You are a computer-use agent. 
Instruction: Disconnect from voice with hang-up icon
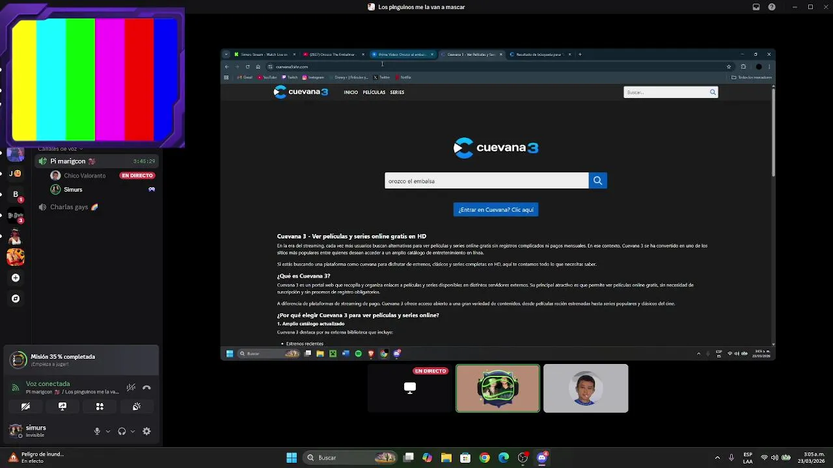point(146,387)
